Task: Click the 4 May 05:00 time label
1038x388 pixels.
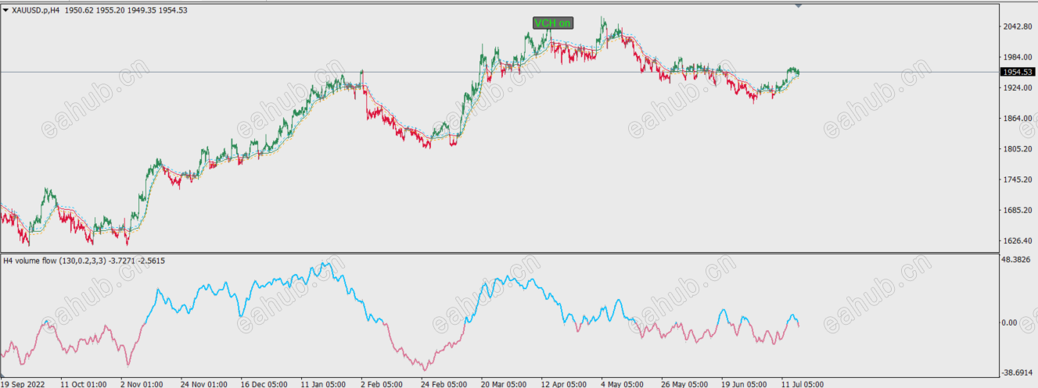Action: coord(622,383)
